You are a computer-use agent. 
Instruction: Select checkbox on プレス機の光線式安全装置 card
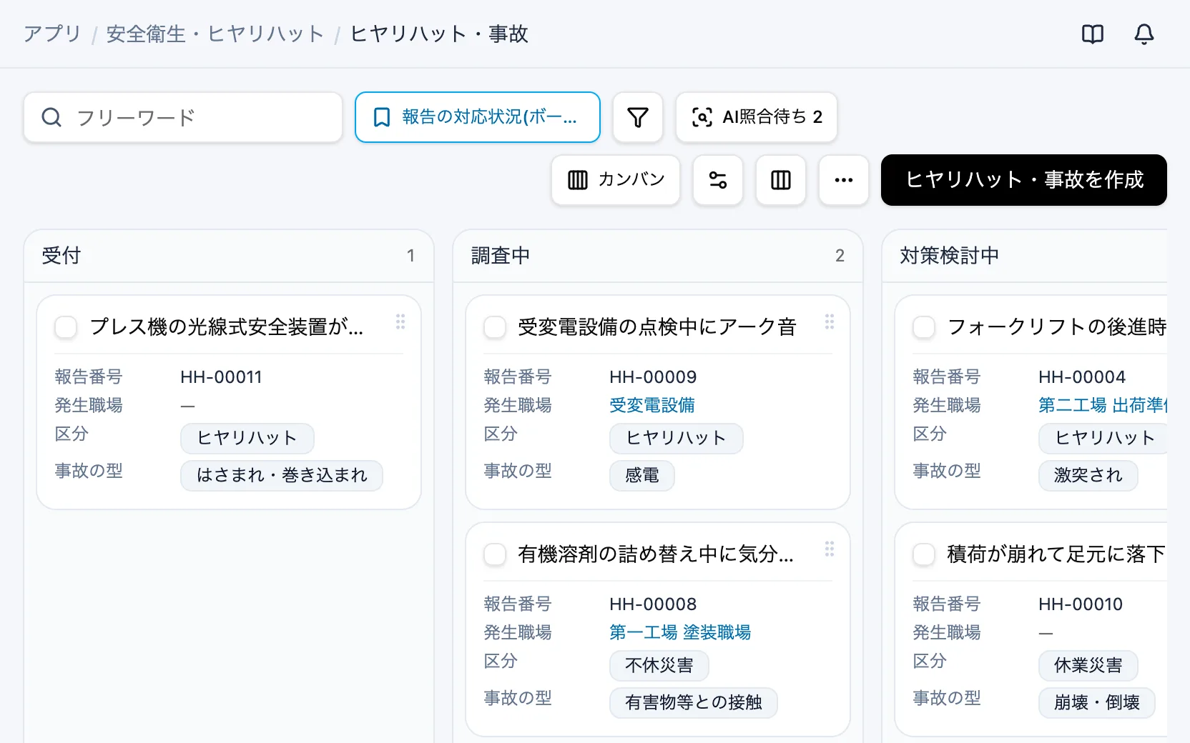66,327
